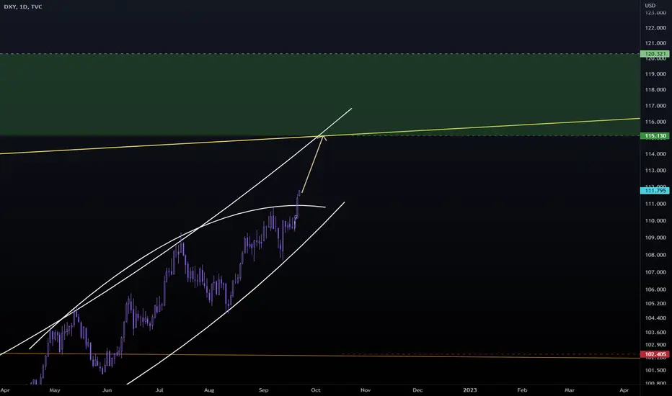Click the DXY, 1D, TVC symbol label
672x396 pixels.
(23, 7)
